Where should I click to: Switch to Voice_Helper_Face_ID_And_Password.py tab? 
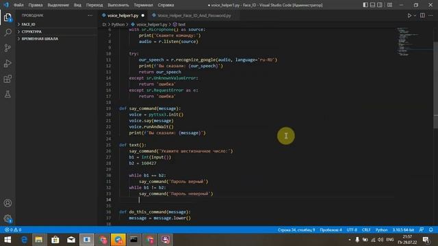click(x=194, y=16)
